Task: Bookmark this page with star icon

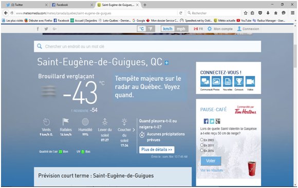Action: [x=246, y=13]
